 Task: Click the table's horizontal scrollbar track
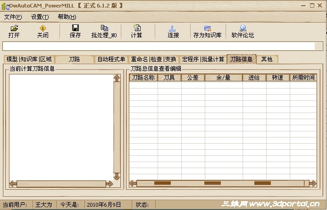[220, 183]
